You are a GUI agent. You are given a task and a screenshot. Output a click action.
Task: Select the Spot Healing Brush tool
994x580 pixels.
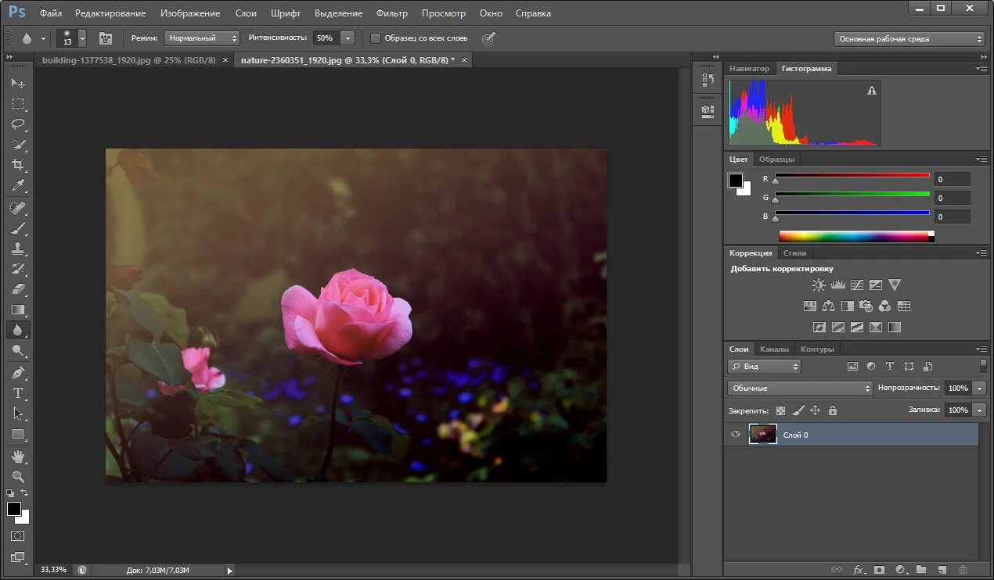click(18, 208)
